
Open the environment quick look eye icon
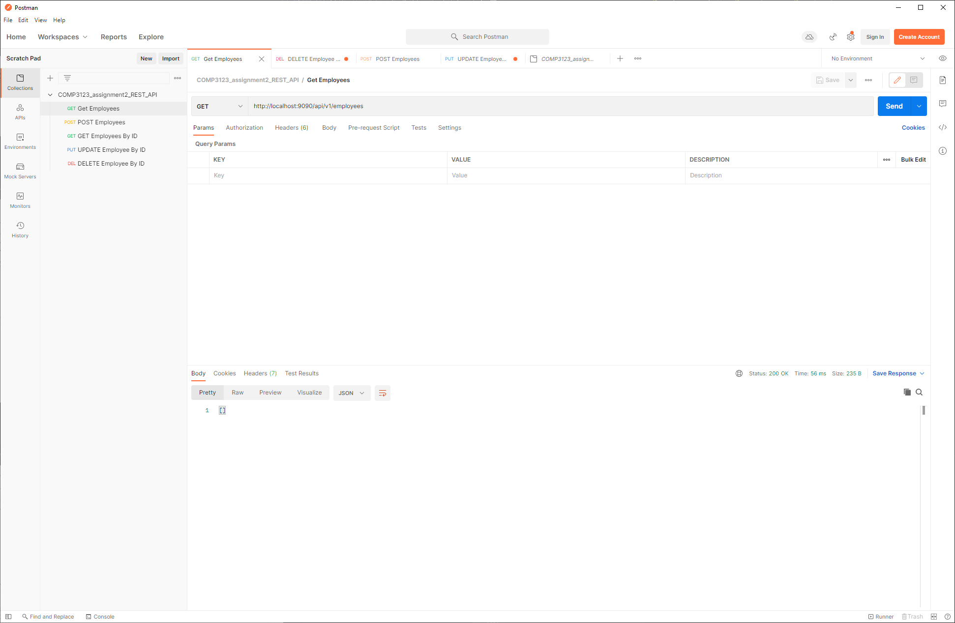(943, 58)
